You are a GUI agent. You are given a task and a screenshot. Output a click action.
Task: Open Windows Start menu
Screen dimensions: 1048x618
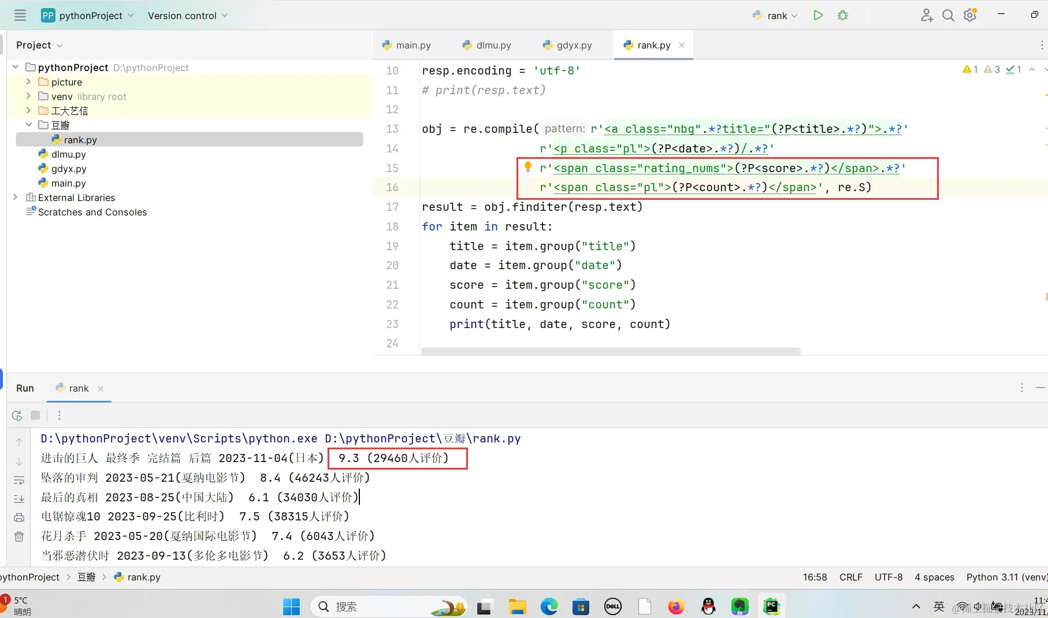(291, 606)
